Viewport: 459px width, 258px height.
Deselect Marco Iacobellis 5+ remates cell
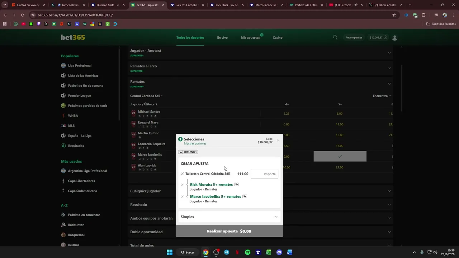point(340,156)
